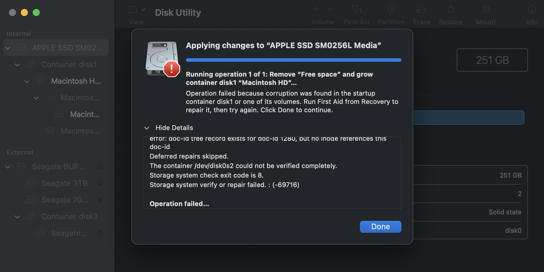Click the Restore arrow icon

(x=451, y=10)
